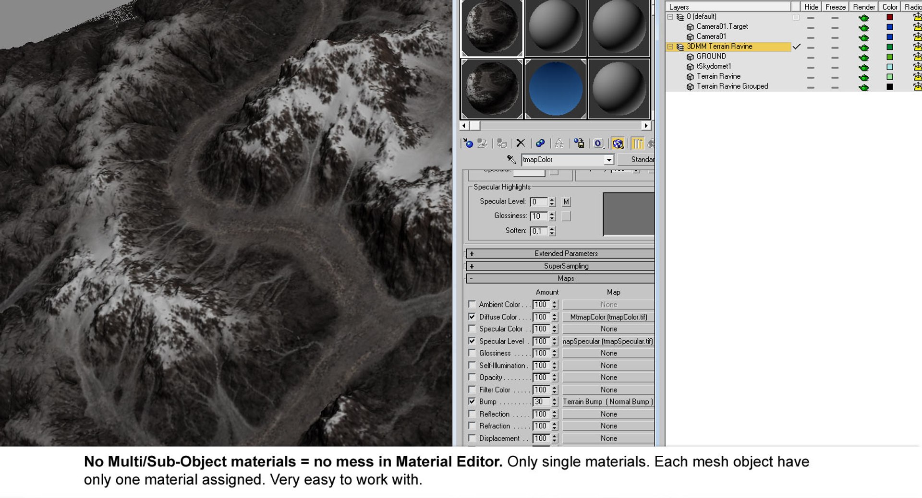Open the MtmapColor (tmapColor.tif) diffuse map button
The height and width of the screenshot is (498, 922).
[608, 317]
